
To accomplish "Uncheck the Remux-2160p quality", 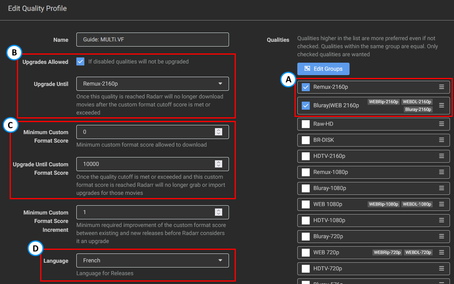I will 306,87.
